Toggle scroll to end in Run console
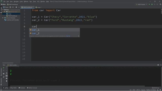Image resolution: width=162 pixels, height=91 pixels. (x=7, y=76)
